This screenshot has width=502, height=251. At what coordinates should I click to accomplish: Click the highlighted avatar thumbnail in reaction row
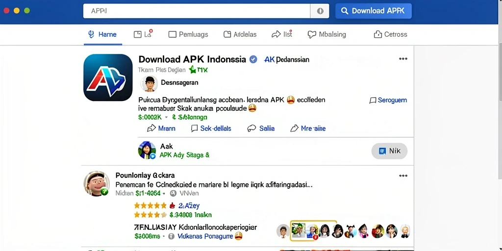tap(299, 230)
